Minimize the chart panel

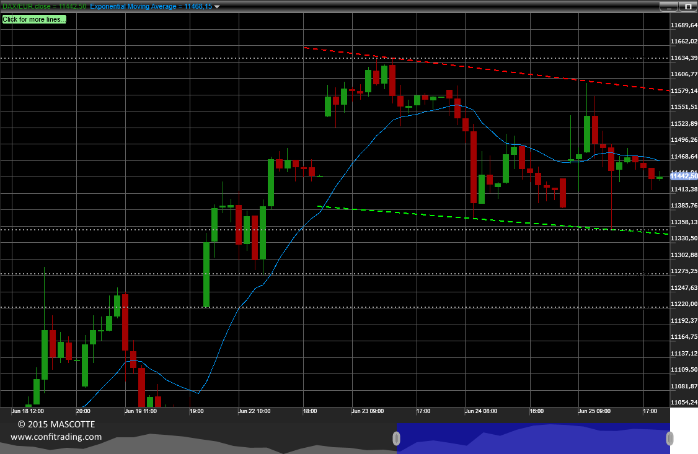[668, 7]
